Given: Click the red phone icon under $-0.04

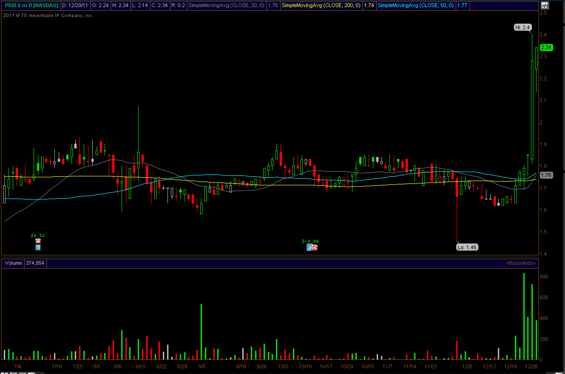Looking at the screenshot, I should click(x=314, y=247).
